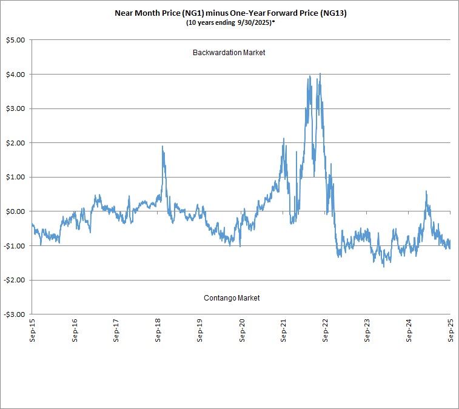Click the Sep-21 x-axis label
459x409 pixels.
point(283,330)
